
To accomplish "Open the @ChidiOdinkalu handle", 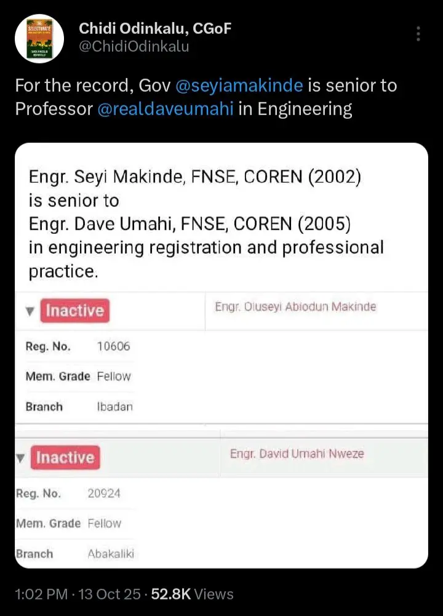I will (134, 46).
